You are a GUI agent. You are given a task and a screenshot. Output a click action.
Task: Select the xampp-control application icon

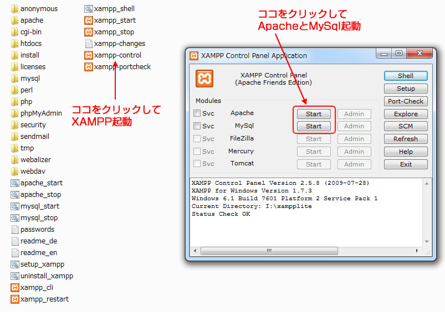click(89, 55)
